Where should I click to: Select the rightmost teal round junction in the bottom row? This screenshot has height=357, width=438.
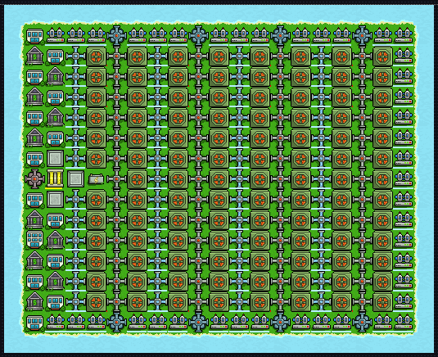[x=363, y=323]
